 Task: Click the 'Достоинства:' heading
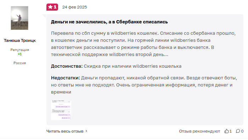tap(67, 66)
